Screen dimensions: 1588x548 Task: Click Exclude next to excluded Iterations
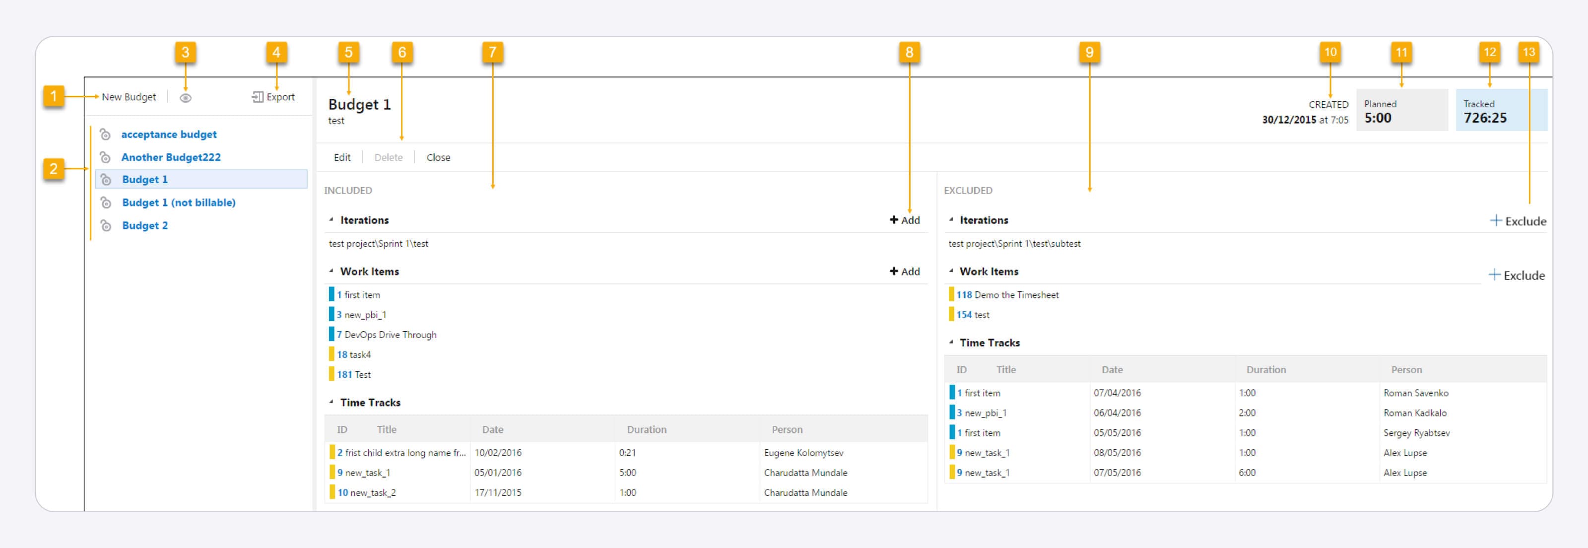coord(1518,221)
